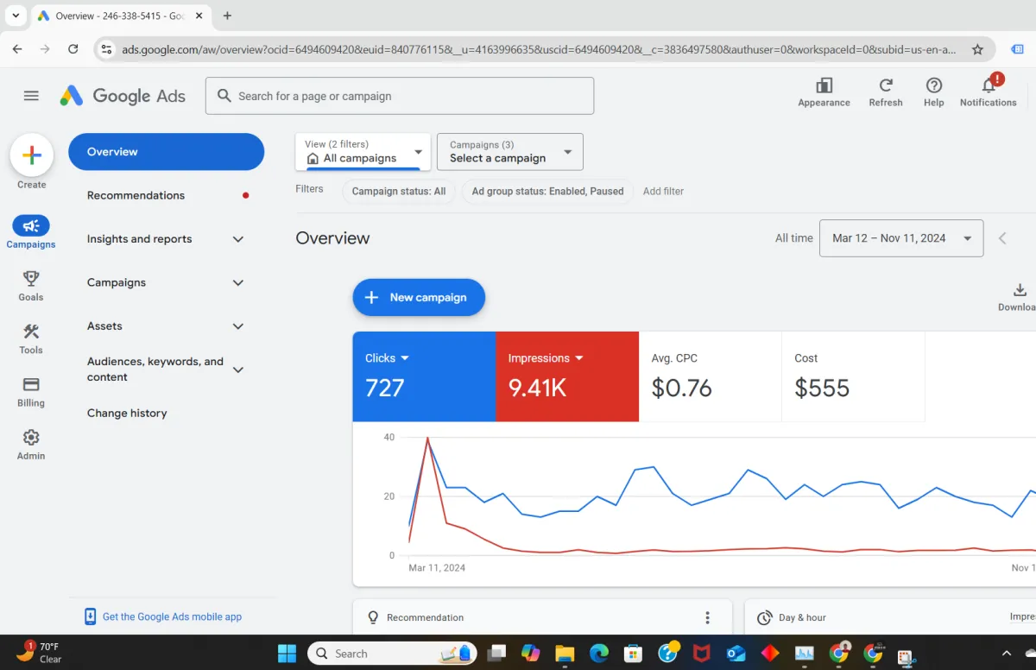Open the Tools wrench icon

tap(31, 332)
